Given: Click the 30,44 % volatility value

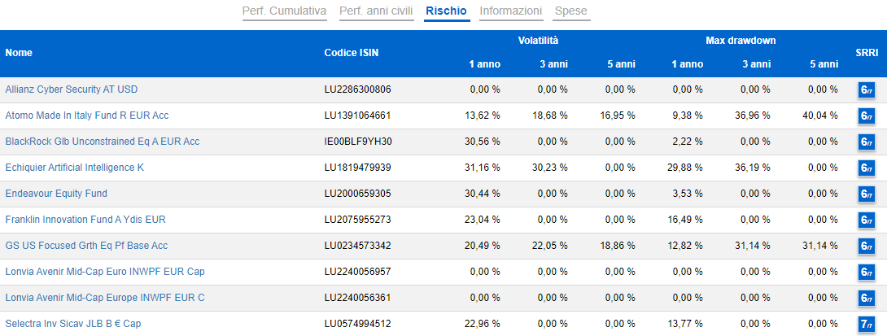Looking at the screenshot, I should pos(482,194).
